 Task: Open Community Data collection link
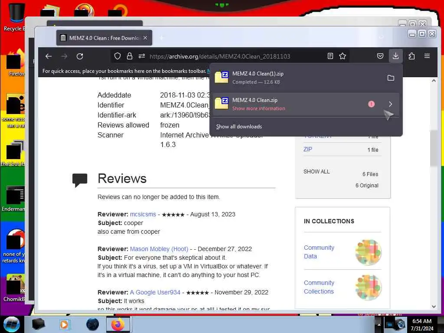(x=319, y=252)
